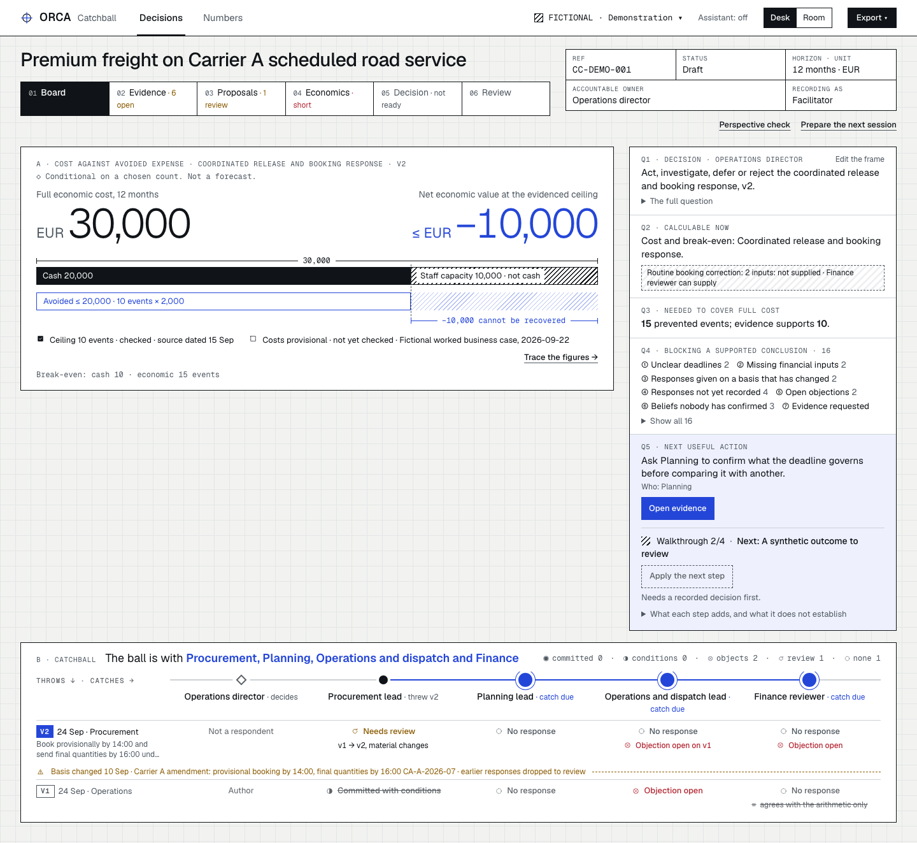This screenshot has height=843, width=917.
Task: Click the hatched Walkthrough 2/4 icon
Action: (x=646, y=541)
